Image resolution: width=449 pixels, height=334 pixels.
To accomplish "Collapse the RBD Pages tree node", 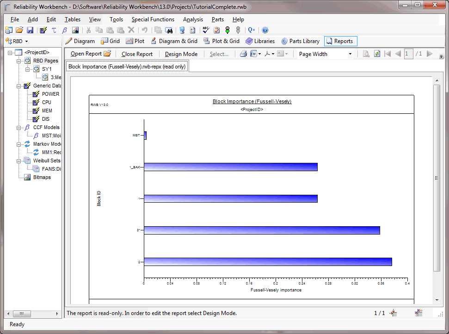I will tap(19, 61).
